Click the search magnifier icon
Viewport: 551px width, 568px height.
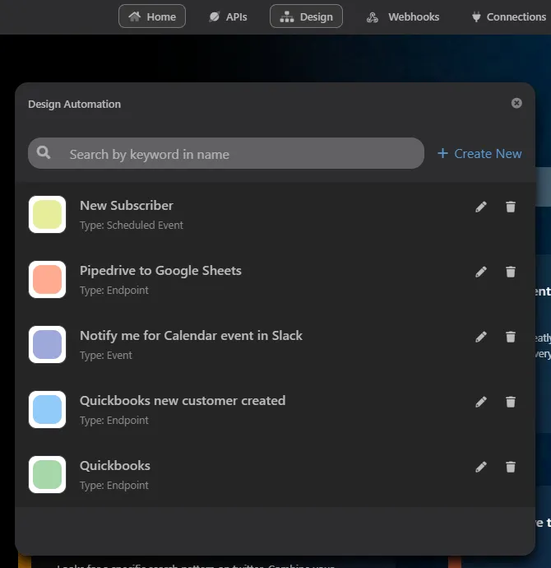tap(44, 152)
